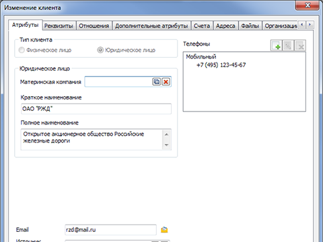Open the Счета tab
Viewport: 323px width, 242px height.
coord(202,26)
